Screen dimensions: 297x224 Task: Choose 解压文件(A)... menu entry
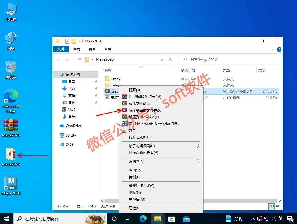[x=161, y=103]
